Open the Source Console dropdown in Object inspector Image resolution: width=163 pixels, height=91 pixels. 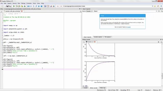pyautogui.click(x=89, y=11)
